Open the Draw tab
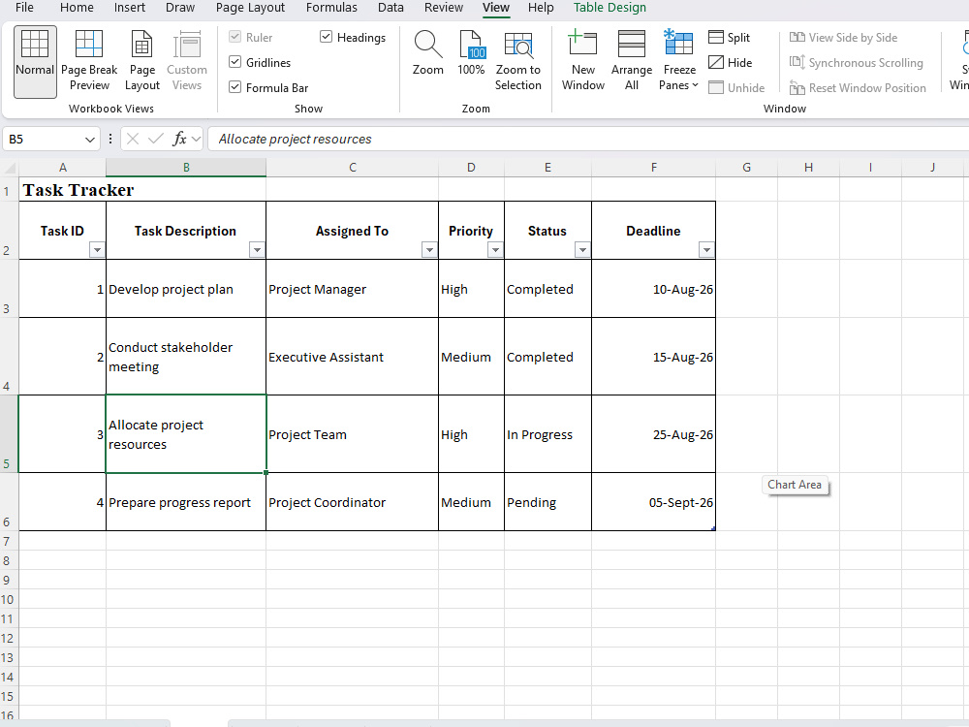This screenshot has width=969, height=727. click(x=180, y=8)
